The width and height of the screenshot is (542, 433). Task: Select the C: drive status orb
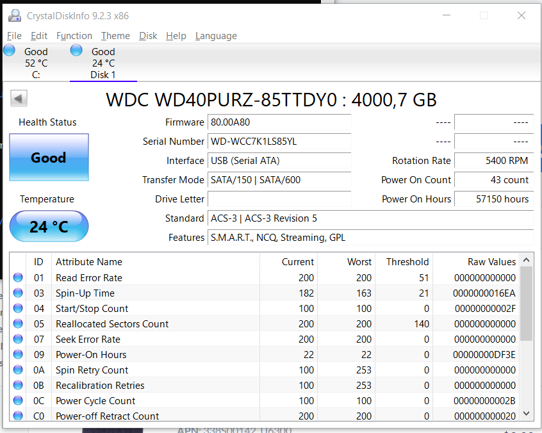click(10, 51)
